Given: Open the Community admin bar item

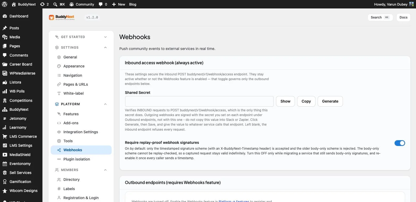Looking at the screenshot, I should click(82, 4).
